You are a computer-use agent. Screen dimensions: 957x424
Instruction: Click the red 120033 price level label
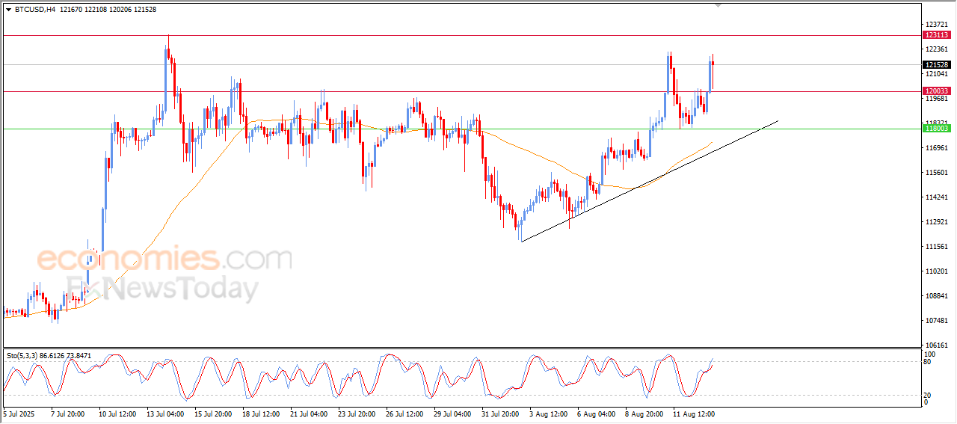point(936,91)
